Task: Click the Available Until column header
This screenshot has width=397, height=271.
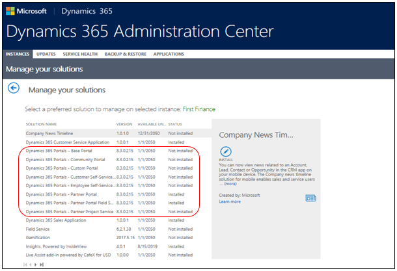Action: point(152,124)
